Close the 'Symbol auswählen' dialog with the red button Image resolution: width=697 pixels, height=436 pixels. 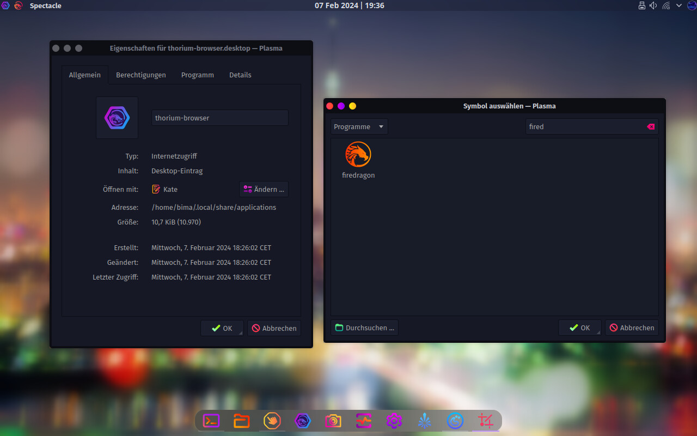[x=329, y=106]
